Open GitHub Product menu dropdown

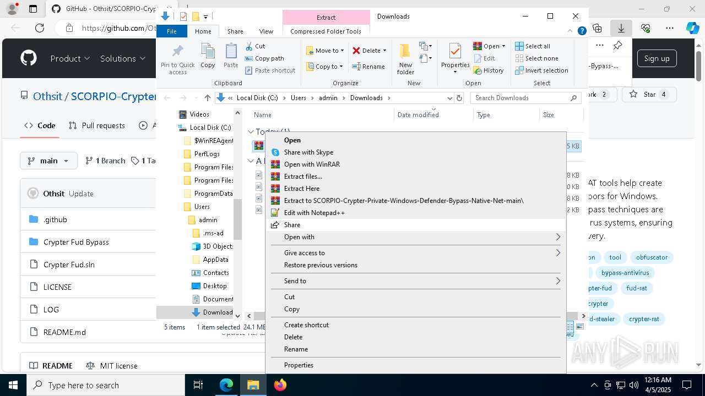coord(70,58)
